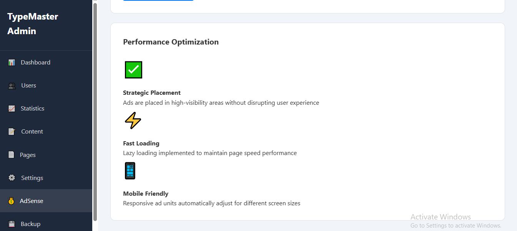This screenshot has width=517, height=231.
Task: Click the lightning bolt Fast Loading icon
Action: [x=133, y=120]
